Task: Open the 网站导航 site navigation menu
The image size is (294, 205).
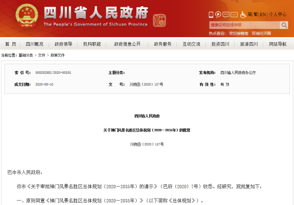Action: click(277, 44)
